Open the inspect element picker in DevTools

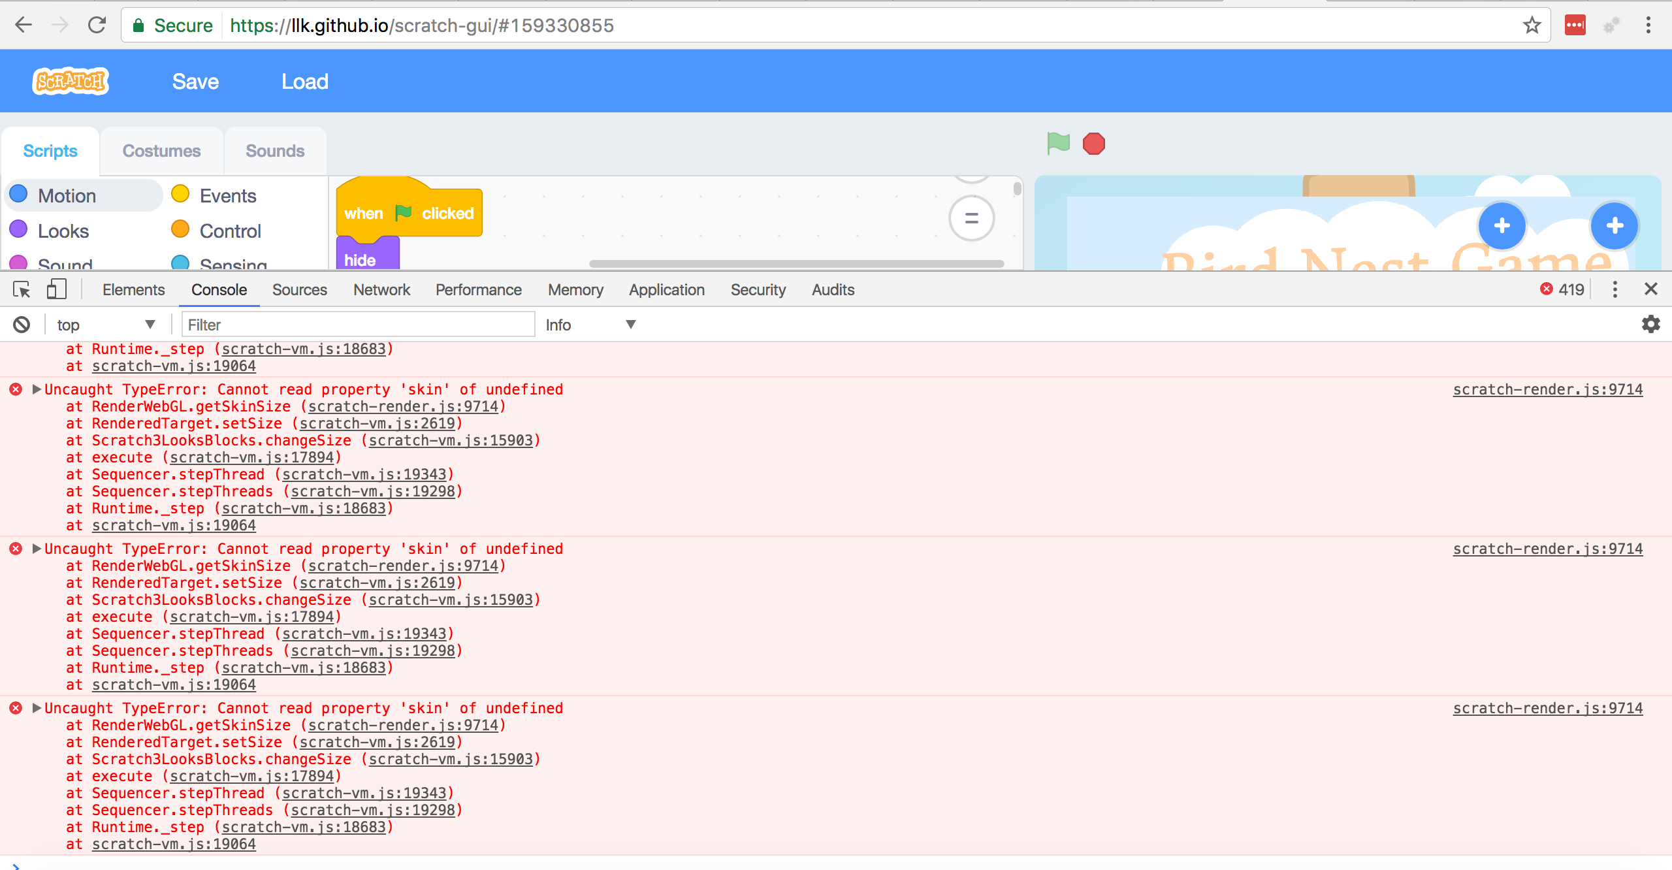21,289
